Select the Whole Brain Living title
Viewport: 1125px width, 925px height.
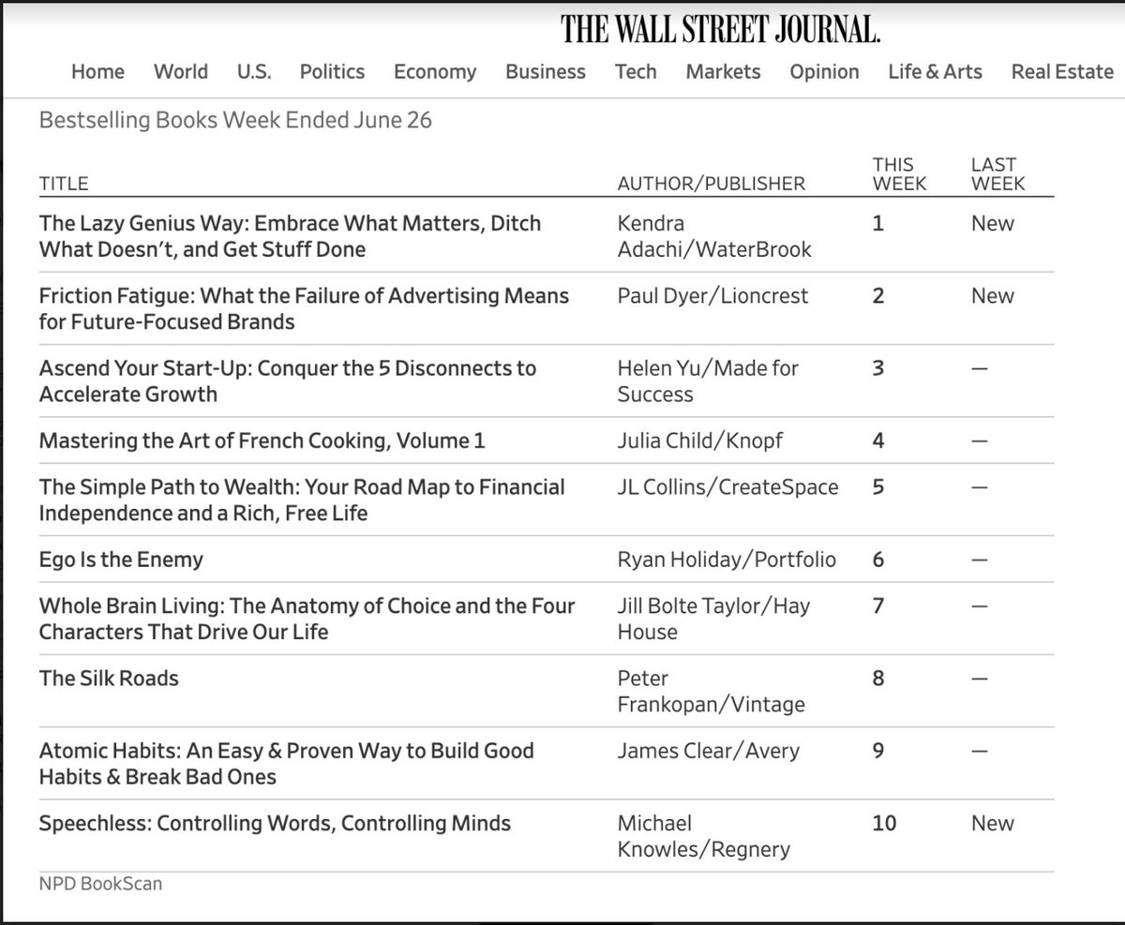tap(307, 619)
